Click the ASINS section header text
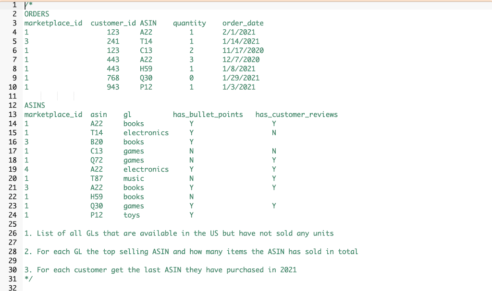The width and height of the screenshot is (492, 291). coord(35,105)
